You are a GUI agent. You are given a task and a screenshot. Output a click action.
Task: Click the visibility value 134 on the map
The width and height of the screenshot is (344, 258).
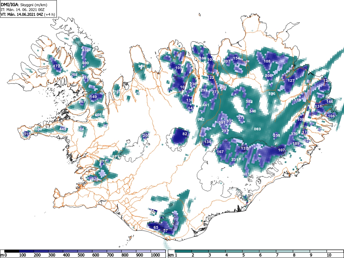(x=207, y=142)
